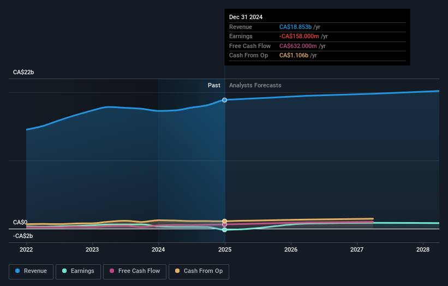Image resolution: width=448 pixels, height=286 pixels.
Task: Toggle the Free Cash Flow legend button
Action: pyautogui.click(x=135, y=271)
